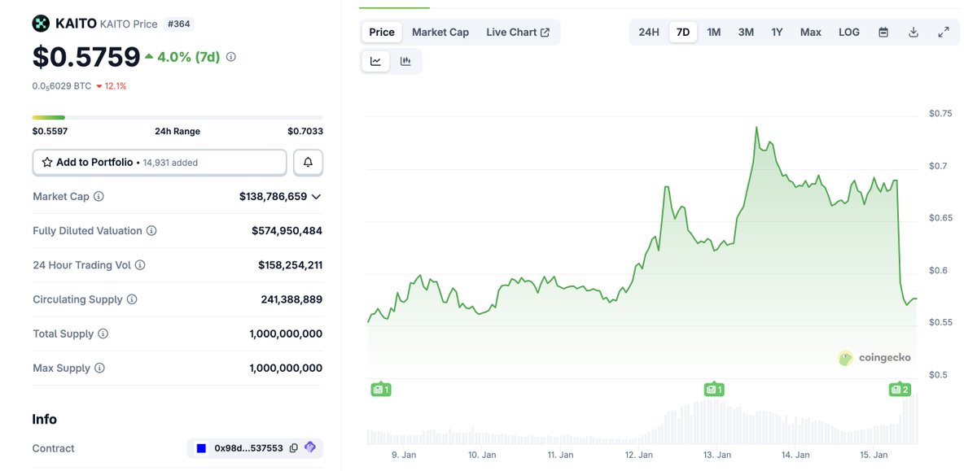977x471 pixels.
Task: Expand the Market Cap details chevron
Action: click(317, 197)
